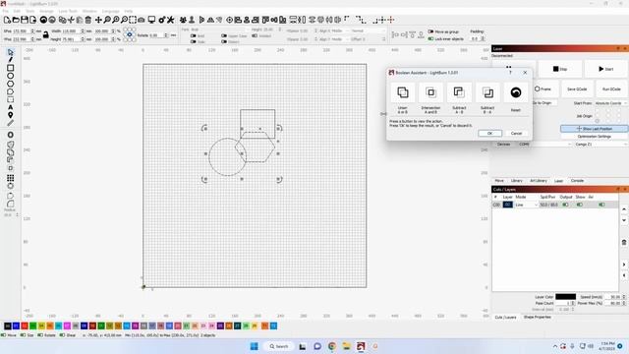Step the Pass Count spinner
This screenshot has width=629, height=354.
pyautogui.click(x=573, y=303)
